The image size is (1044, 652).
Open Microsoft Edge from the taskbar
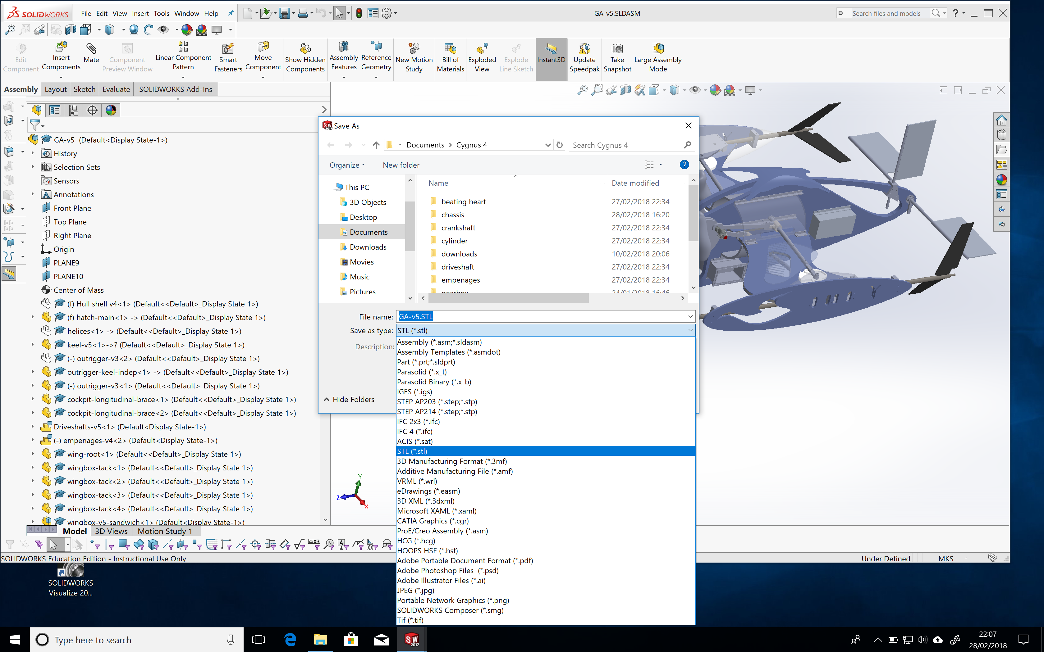coord(290,640)
